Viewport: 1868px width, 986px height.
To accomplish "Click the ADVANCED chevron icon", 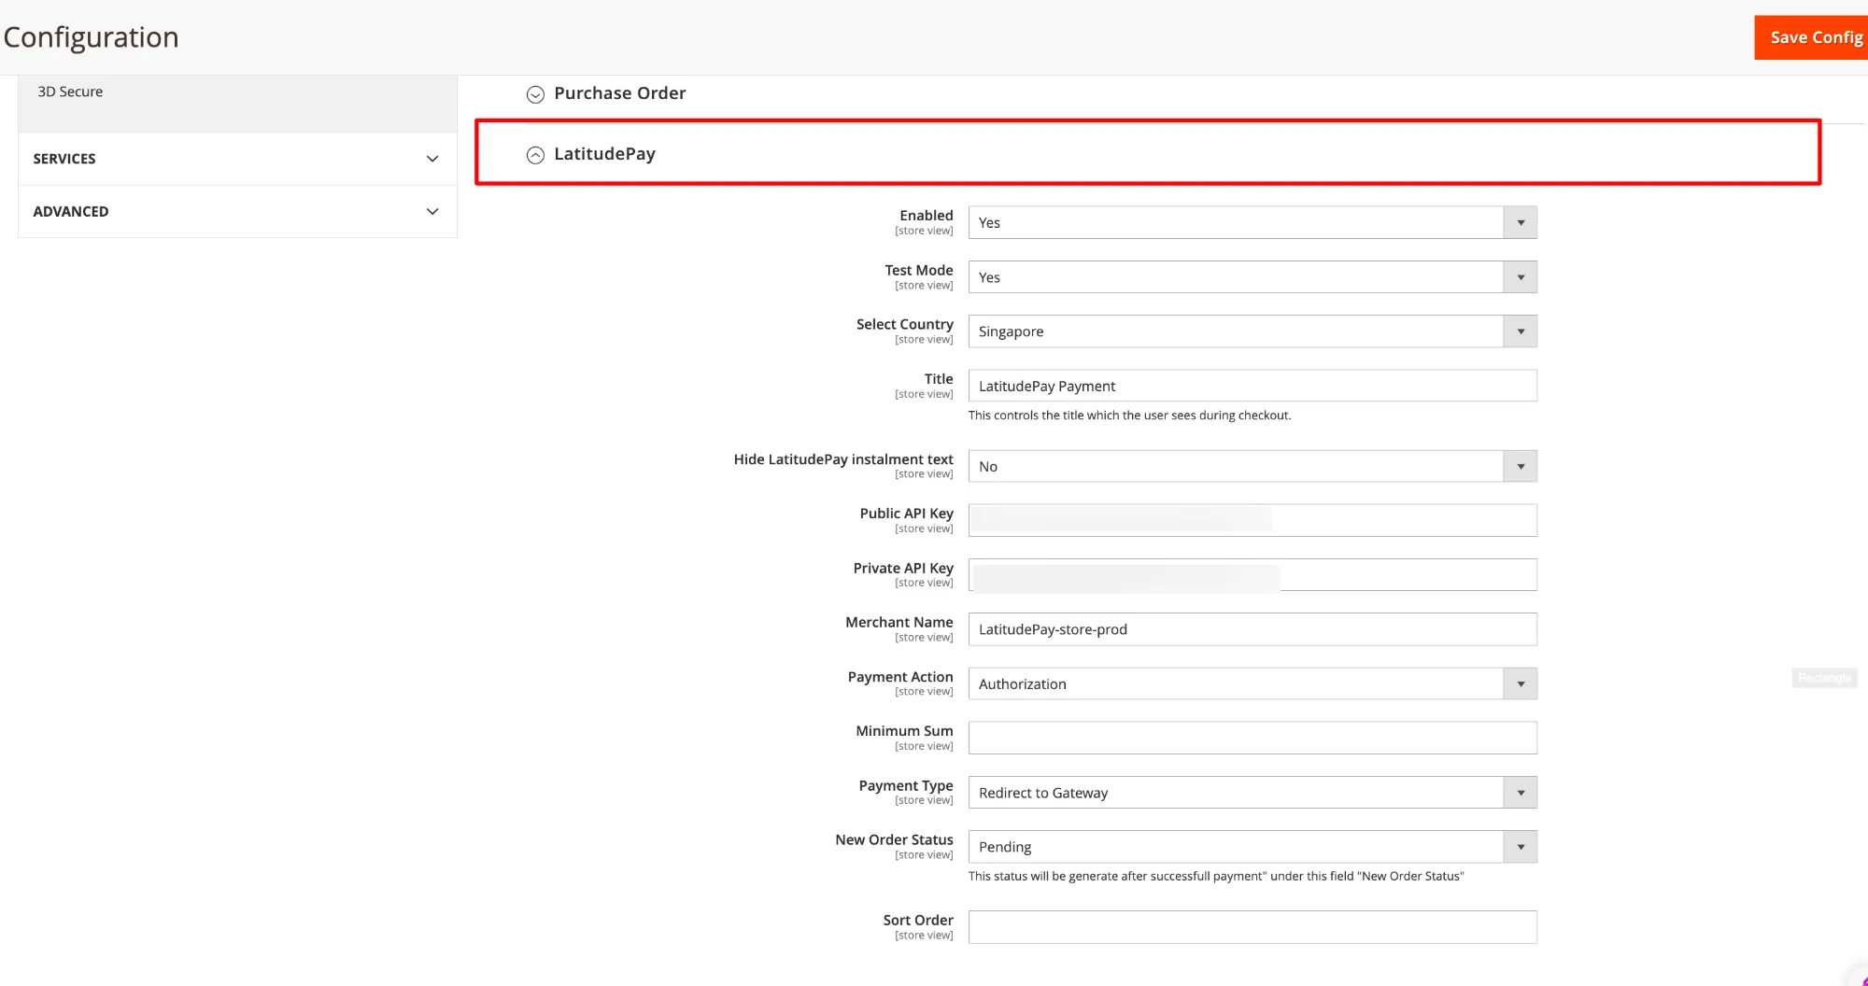I will click(x=432, y=212).
